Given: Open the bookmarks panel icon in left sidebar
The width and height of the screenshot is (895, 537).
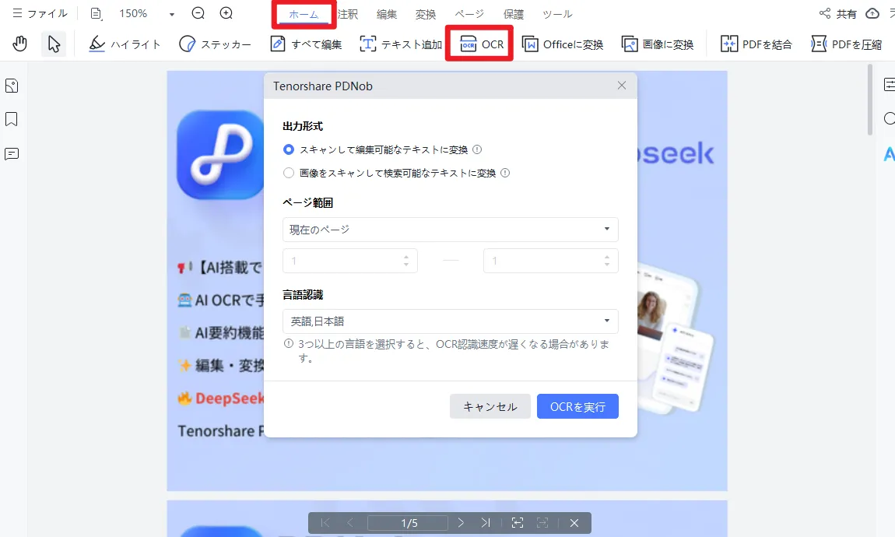Looking at the screenshot, I should click(12, 119).
